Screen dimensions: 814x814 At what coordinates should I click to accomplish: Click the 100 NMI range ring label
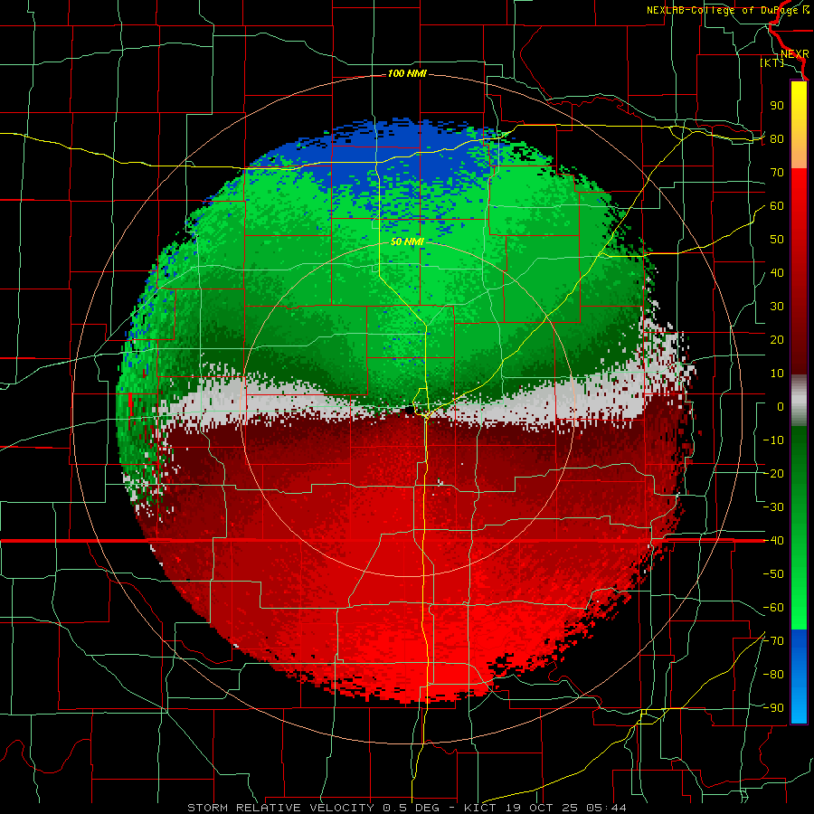[407, 74]
